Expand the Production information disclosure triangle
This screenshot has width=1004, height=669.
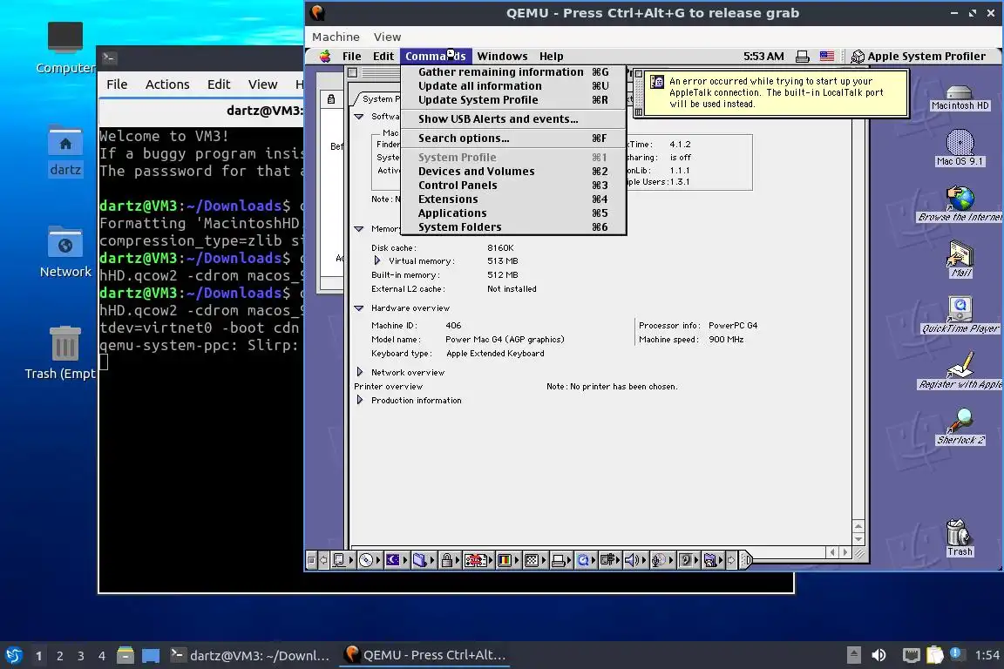(x=360, y=400)
